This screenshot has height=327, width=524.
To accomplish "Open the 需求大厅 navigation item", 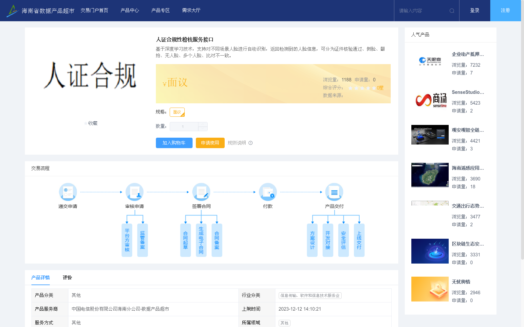I will coord(191,10).
